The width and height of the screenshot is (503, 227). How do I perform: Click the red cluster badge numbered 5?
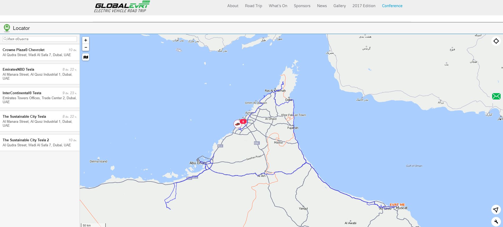pos(243,121)
